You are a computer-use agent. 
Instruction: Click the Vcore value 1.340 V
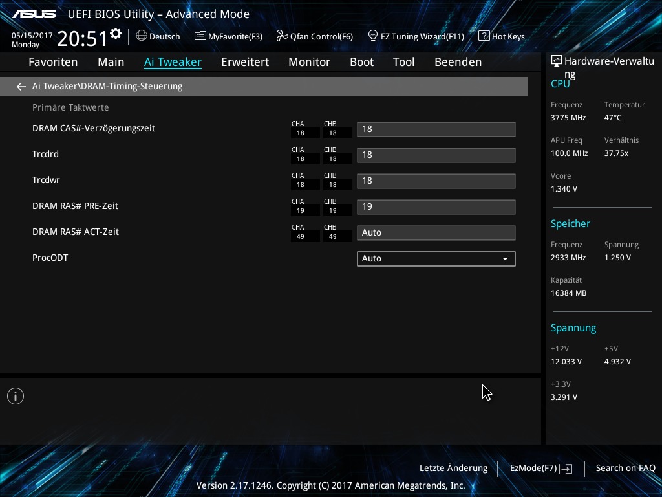[564, 189]
